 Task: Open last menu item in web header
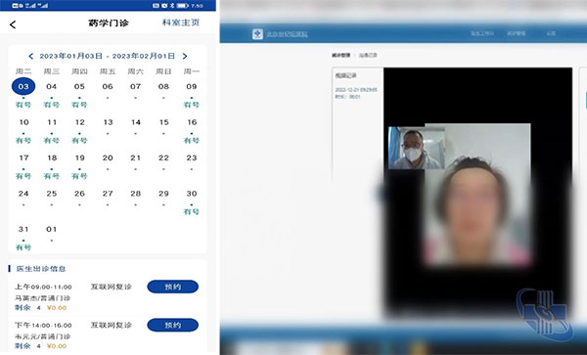(x=551, y=33)
